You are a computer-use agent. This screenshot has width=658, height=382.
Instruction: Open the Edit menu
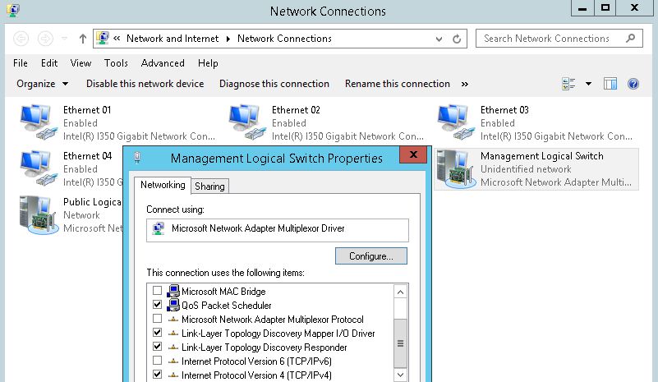tap(49, 63)
